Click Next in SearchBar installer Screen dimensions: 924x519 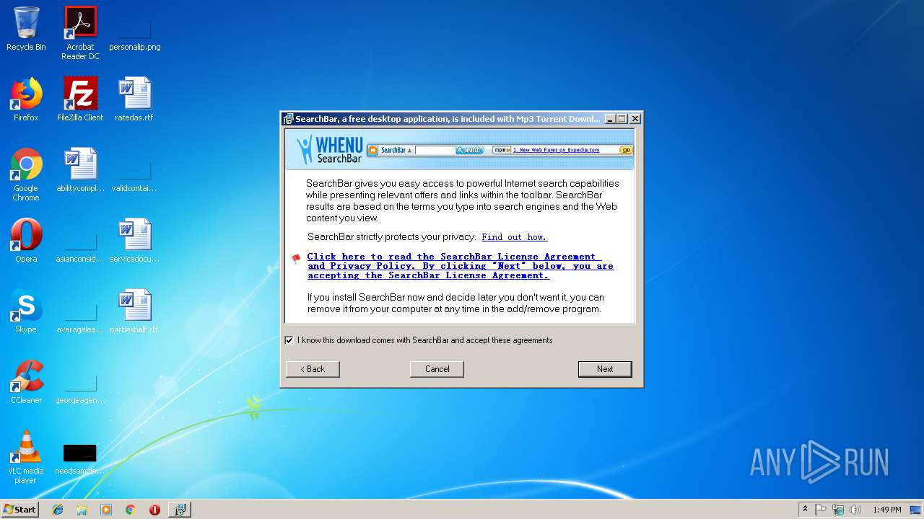[605, 369]
